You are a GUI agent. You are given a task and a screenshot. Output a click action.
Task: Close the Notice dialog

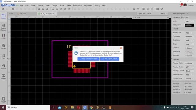pyautogui.click(x=121, y=48)
